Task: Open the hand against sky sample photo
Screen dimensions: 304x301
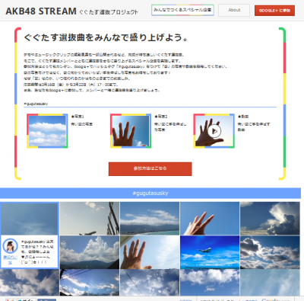Action: coord(131,131)
